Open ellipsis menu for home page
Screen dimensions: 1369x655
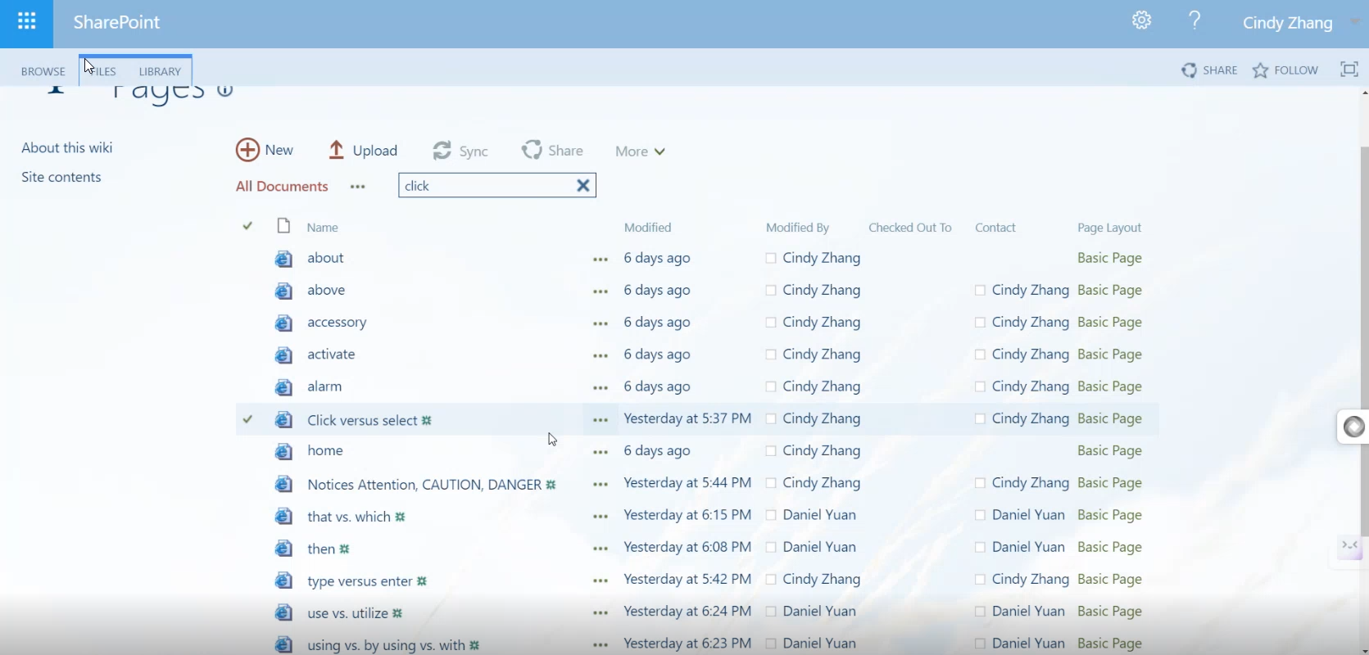point(601,452)
